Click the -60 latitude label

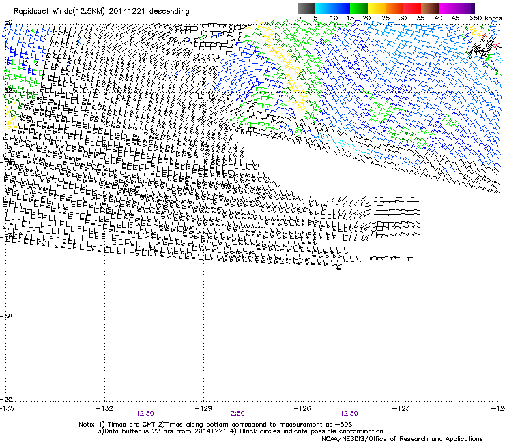pos(6,399)
